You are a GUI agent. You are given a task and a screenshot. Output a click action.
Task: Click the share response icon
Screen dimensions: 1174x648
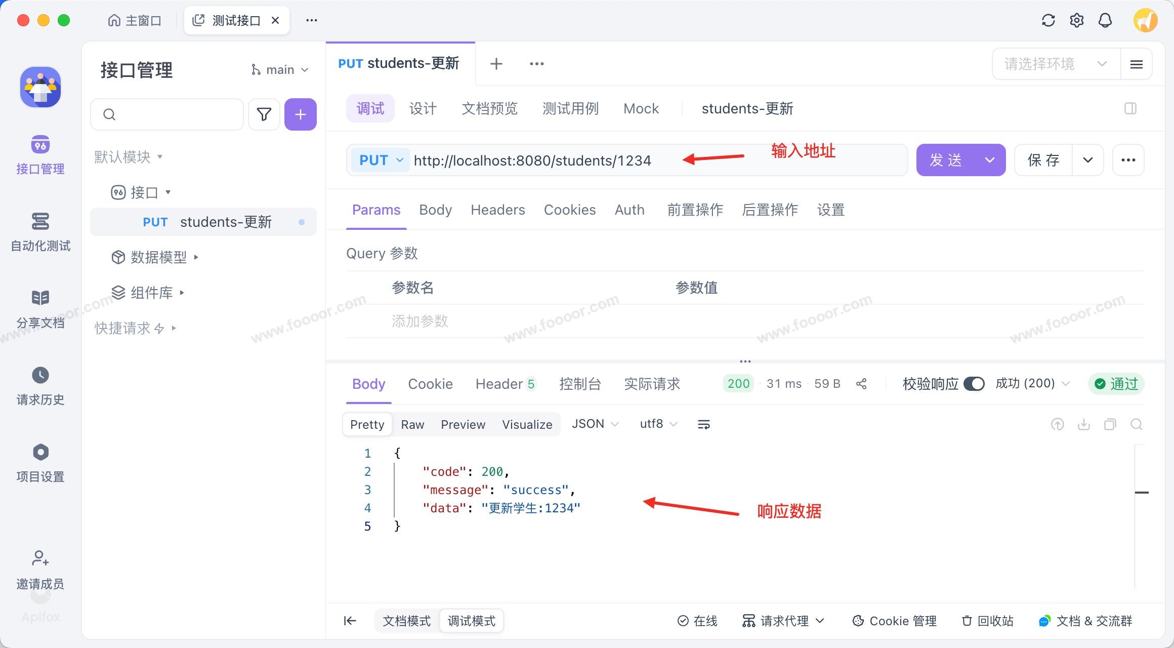coord(861,384)
